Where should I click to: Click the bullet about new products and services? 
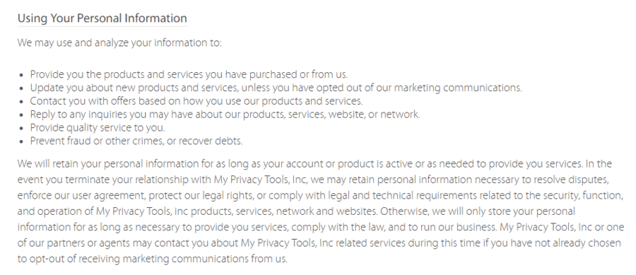click(276, 88)
